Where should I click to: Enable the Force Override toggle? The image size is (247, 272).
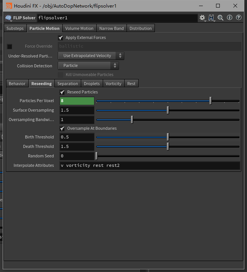pyautogui.click(x=9, y=47)
